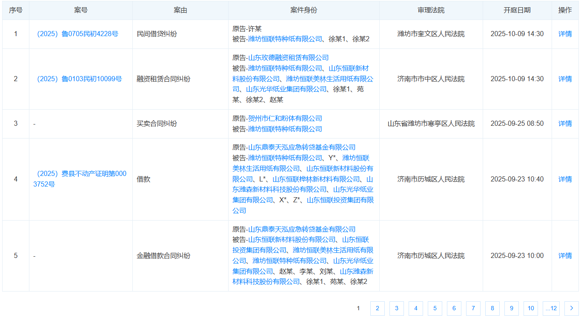581x320 pixels.
Task: View 详情 for the 民间借贷纠纷 case
Action: [565, 34]
